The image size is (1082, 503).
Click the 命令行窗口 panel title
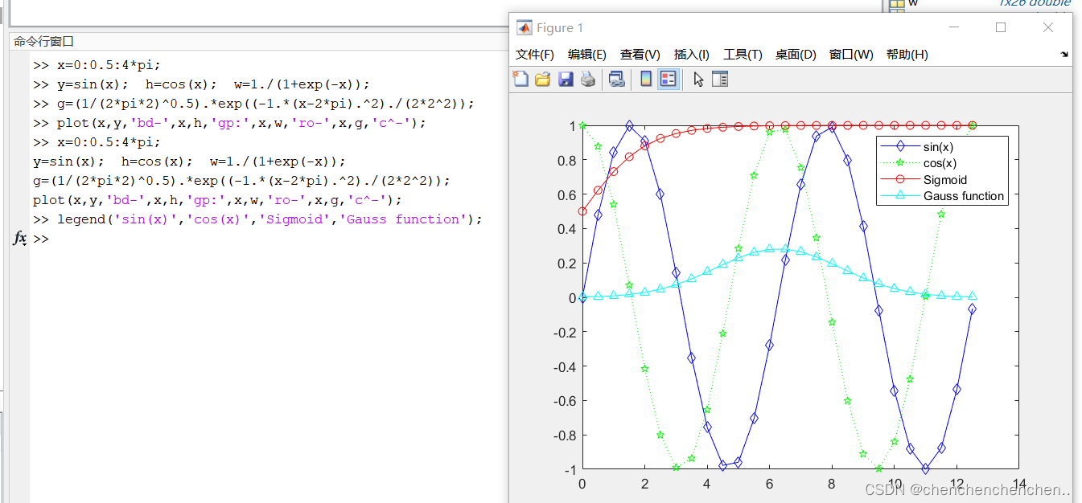[x=43, y=41]
